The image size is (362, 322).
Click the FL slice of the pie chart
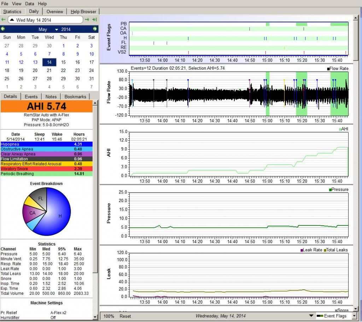click(40, 199)
